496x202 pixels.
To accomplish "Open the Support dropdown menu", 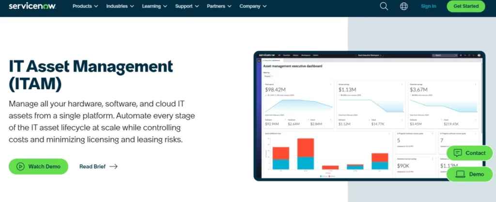I will tap(187, 6).
